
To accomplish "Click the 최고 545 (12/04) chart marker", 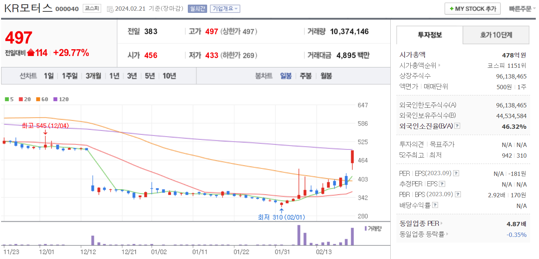I will click(x=45, y=126).
